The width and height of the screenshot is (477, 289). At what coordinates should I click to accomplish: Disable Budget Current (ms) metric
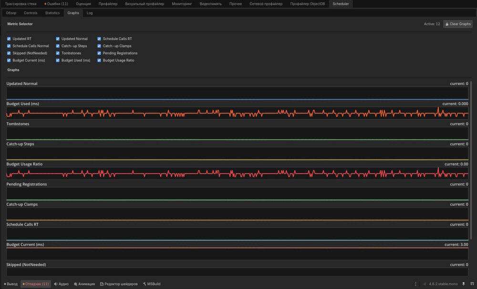[9, 60]
